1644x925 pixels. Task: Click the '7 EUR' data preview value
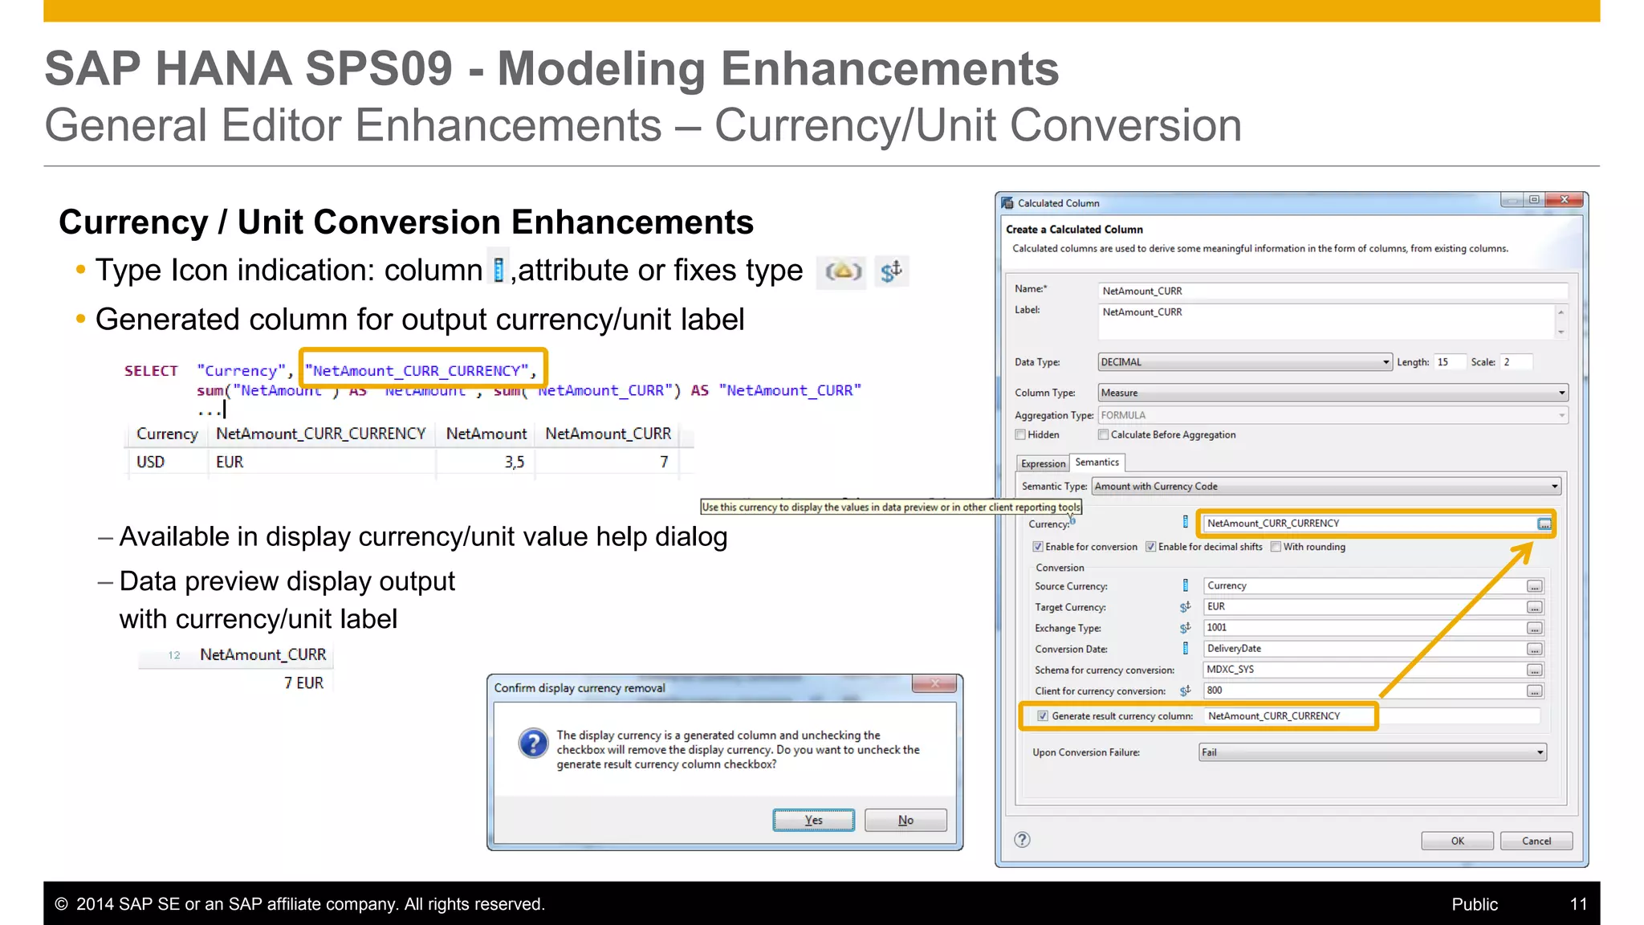(x=303, y=683)
